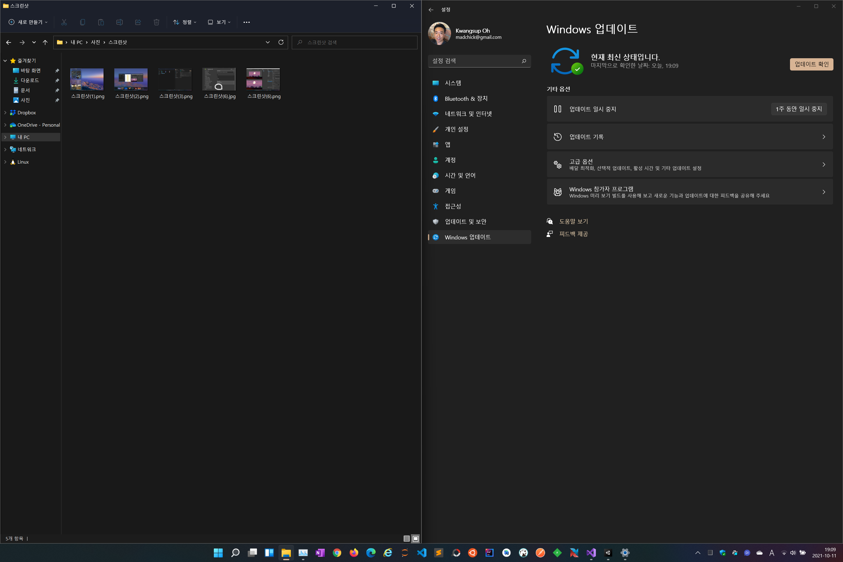Screen dimensions: 843x562
Task: Unpin 바탕 화면 from quick access
Action: point(57,71)
